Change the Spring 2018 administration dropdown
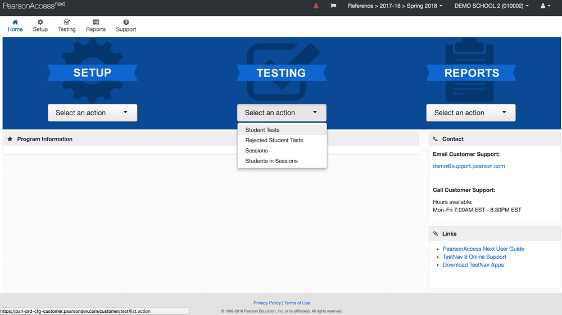This screenshot has height=315, width=562. (x=395, y=6)
